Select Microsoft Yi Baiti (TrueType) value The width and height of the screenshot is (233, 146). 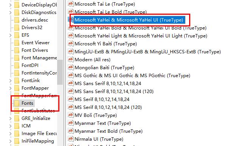click(106, 43)
